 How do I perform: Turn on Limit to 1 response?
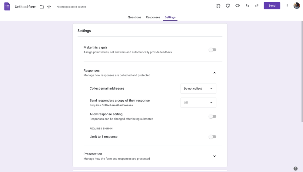[213, 137]
